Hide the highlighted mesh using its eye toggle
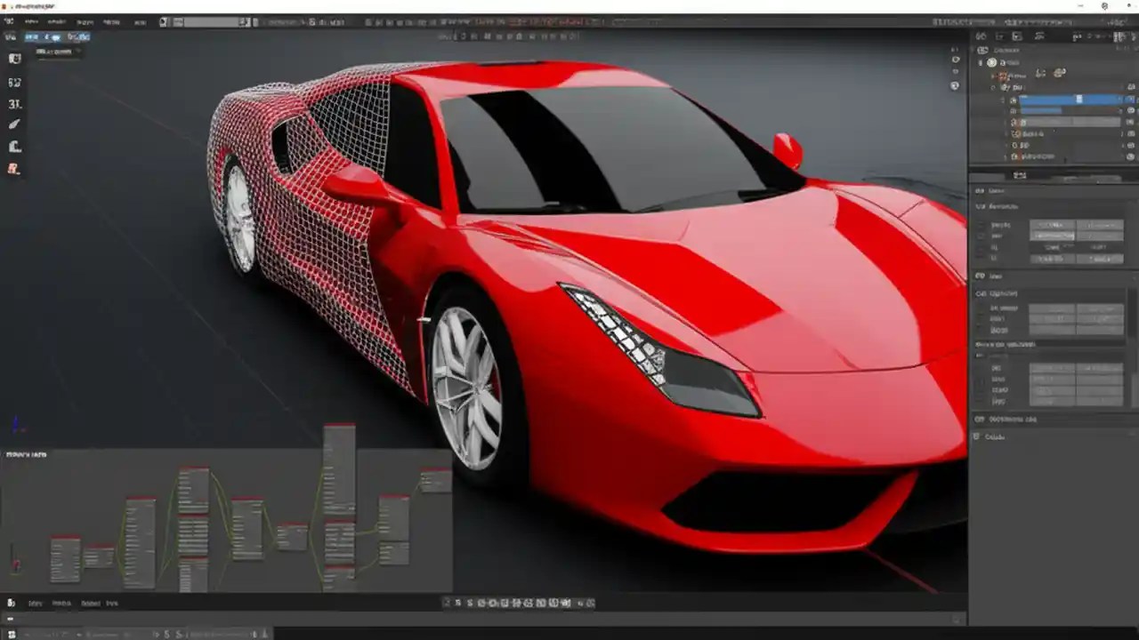1139x640 pixels. 1128,100
